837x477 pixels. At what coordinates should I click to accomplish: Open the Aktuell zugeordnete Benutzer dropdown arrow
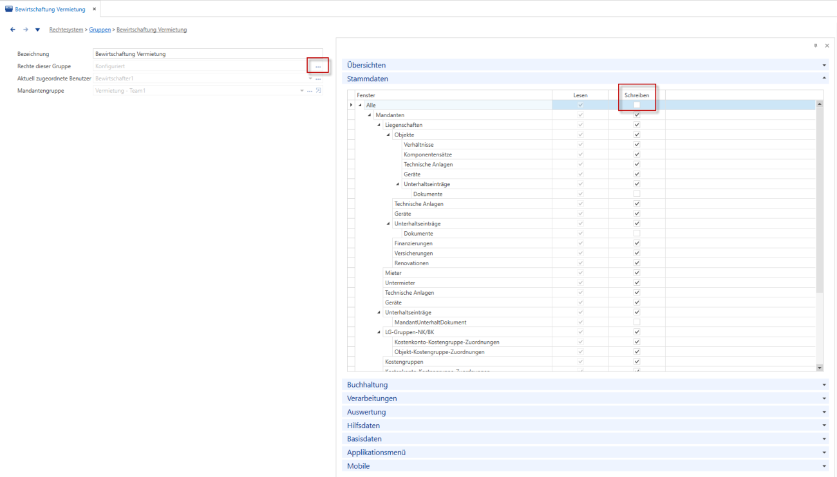[310, 79]
